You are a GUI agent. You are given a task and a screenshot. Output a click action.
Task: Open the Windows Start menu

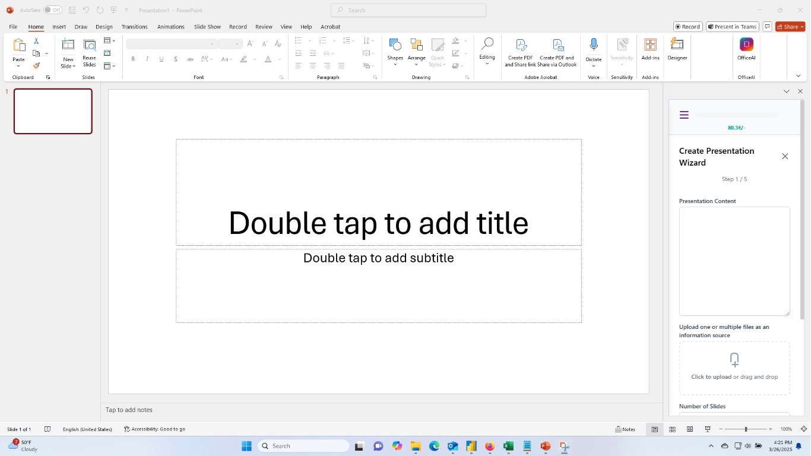pos(247,446)
